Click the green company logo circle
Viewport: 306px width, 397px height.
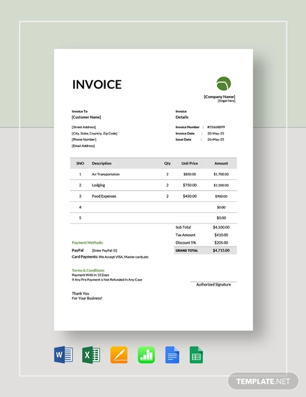coord(223,84)
